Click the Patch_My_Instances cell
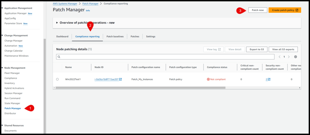The width and height of the screenshot is (310, 135). (x=142, y=79)
